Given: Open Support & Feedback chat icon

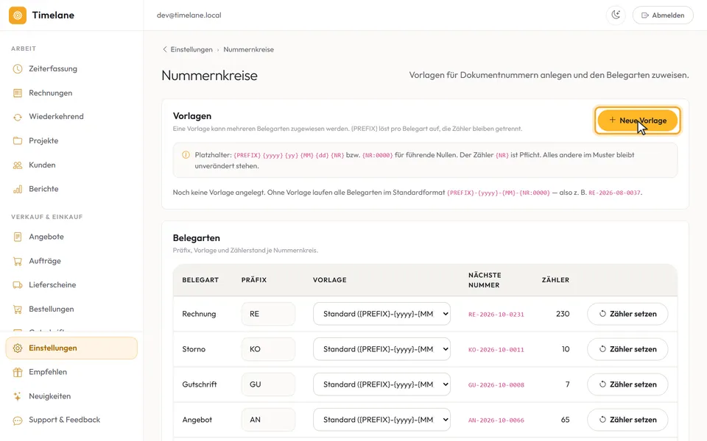Looking at the screenshot, I should tap(18, 420).
